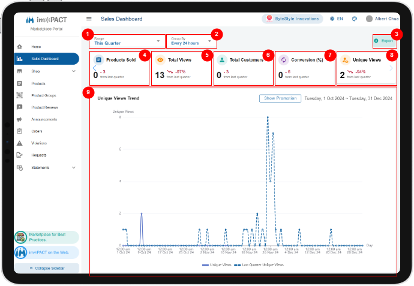Click the Statements icon
This screenshot has height=286, width=414.
[20, 168]
